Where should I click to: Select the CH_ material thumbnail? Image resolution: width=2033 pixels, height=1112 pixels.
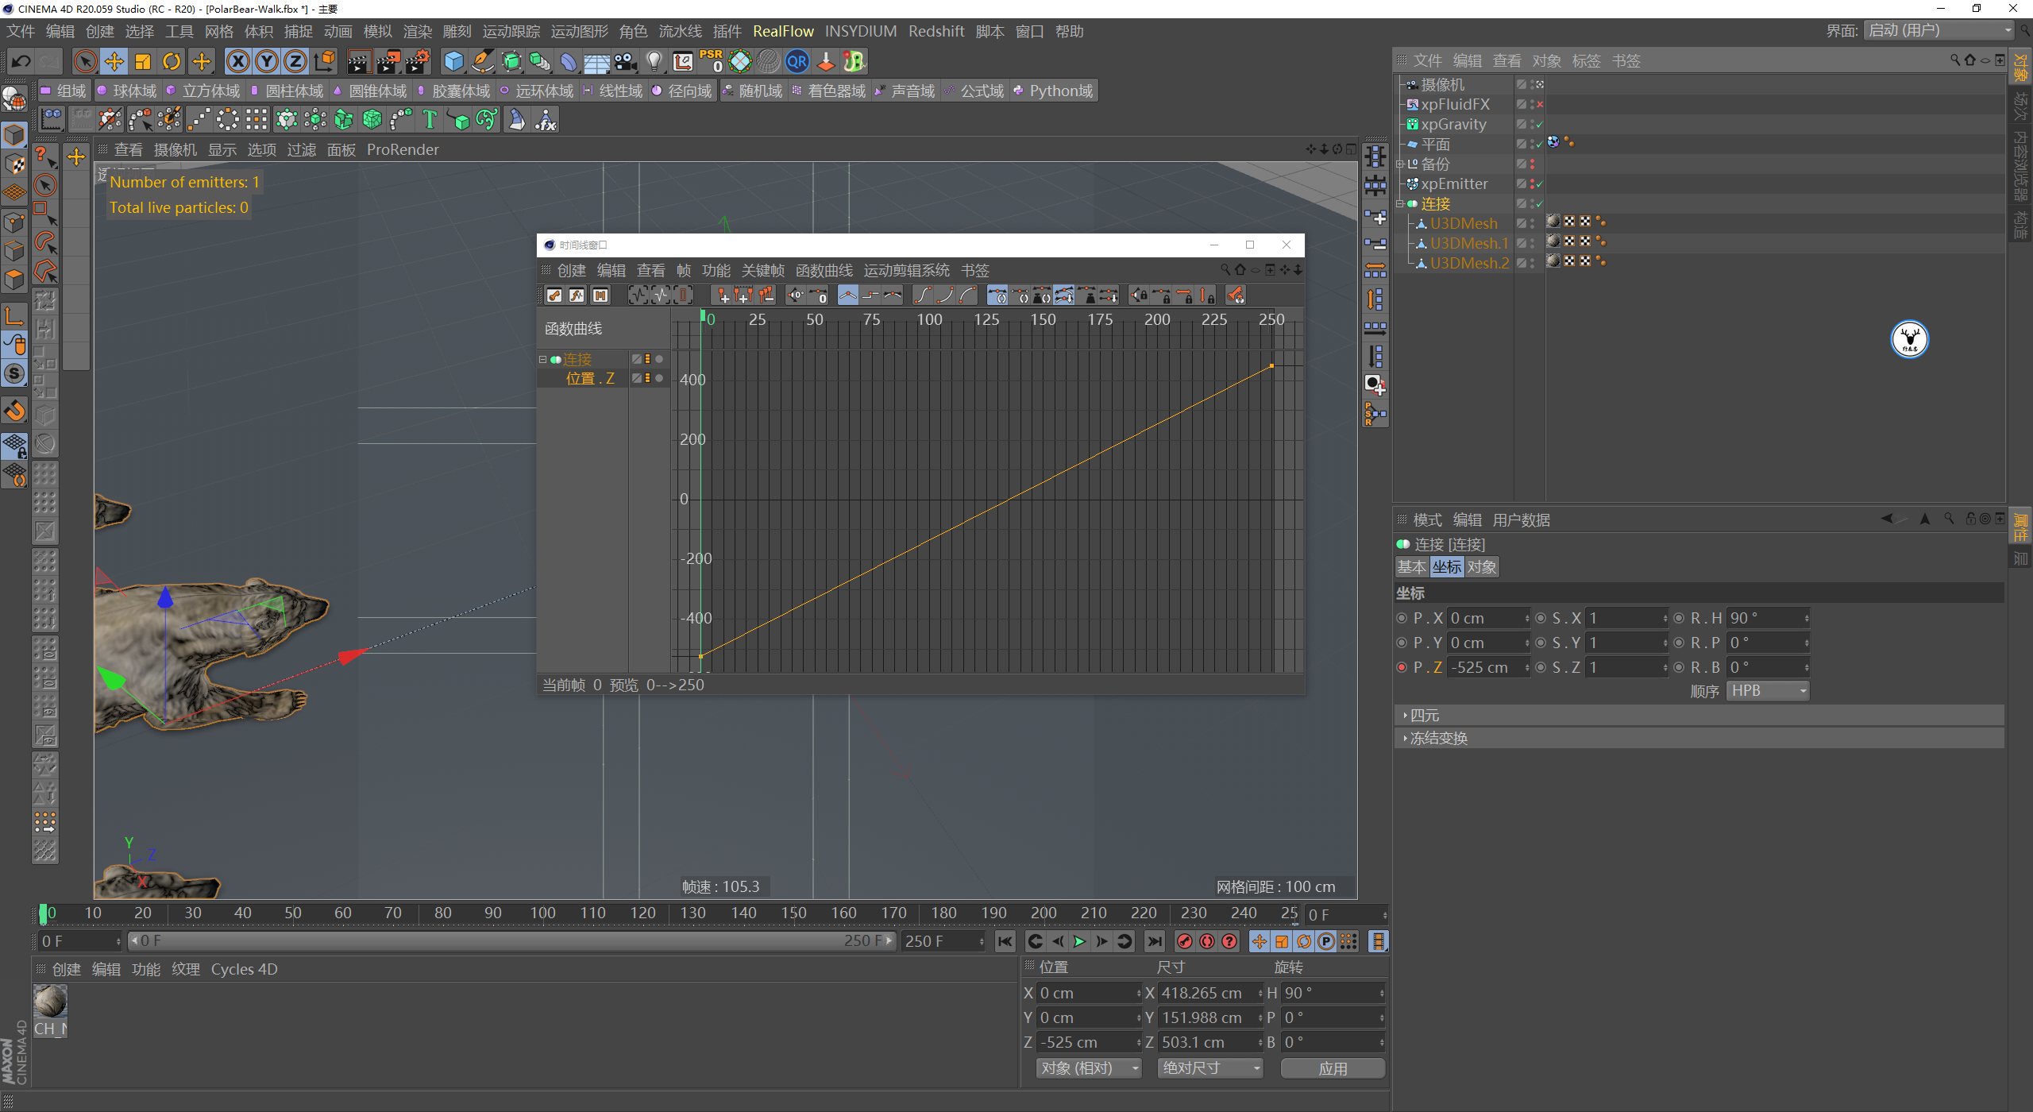pyautogui.click(x=50, y=1002)
